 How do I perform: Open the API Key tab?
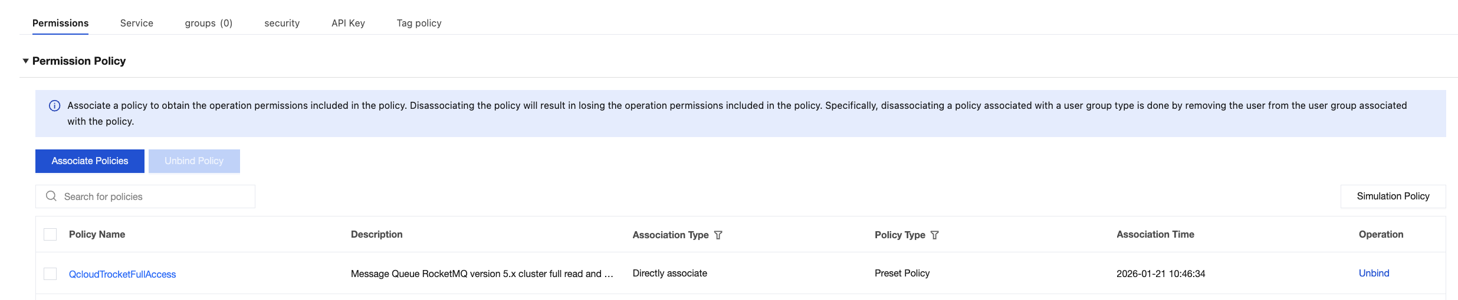(x=348, y=23)
